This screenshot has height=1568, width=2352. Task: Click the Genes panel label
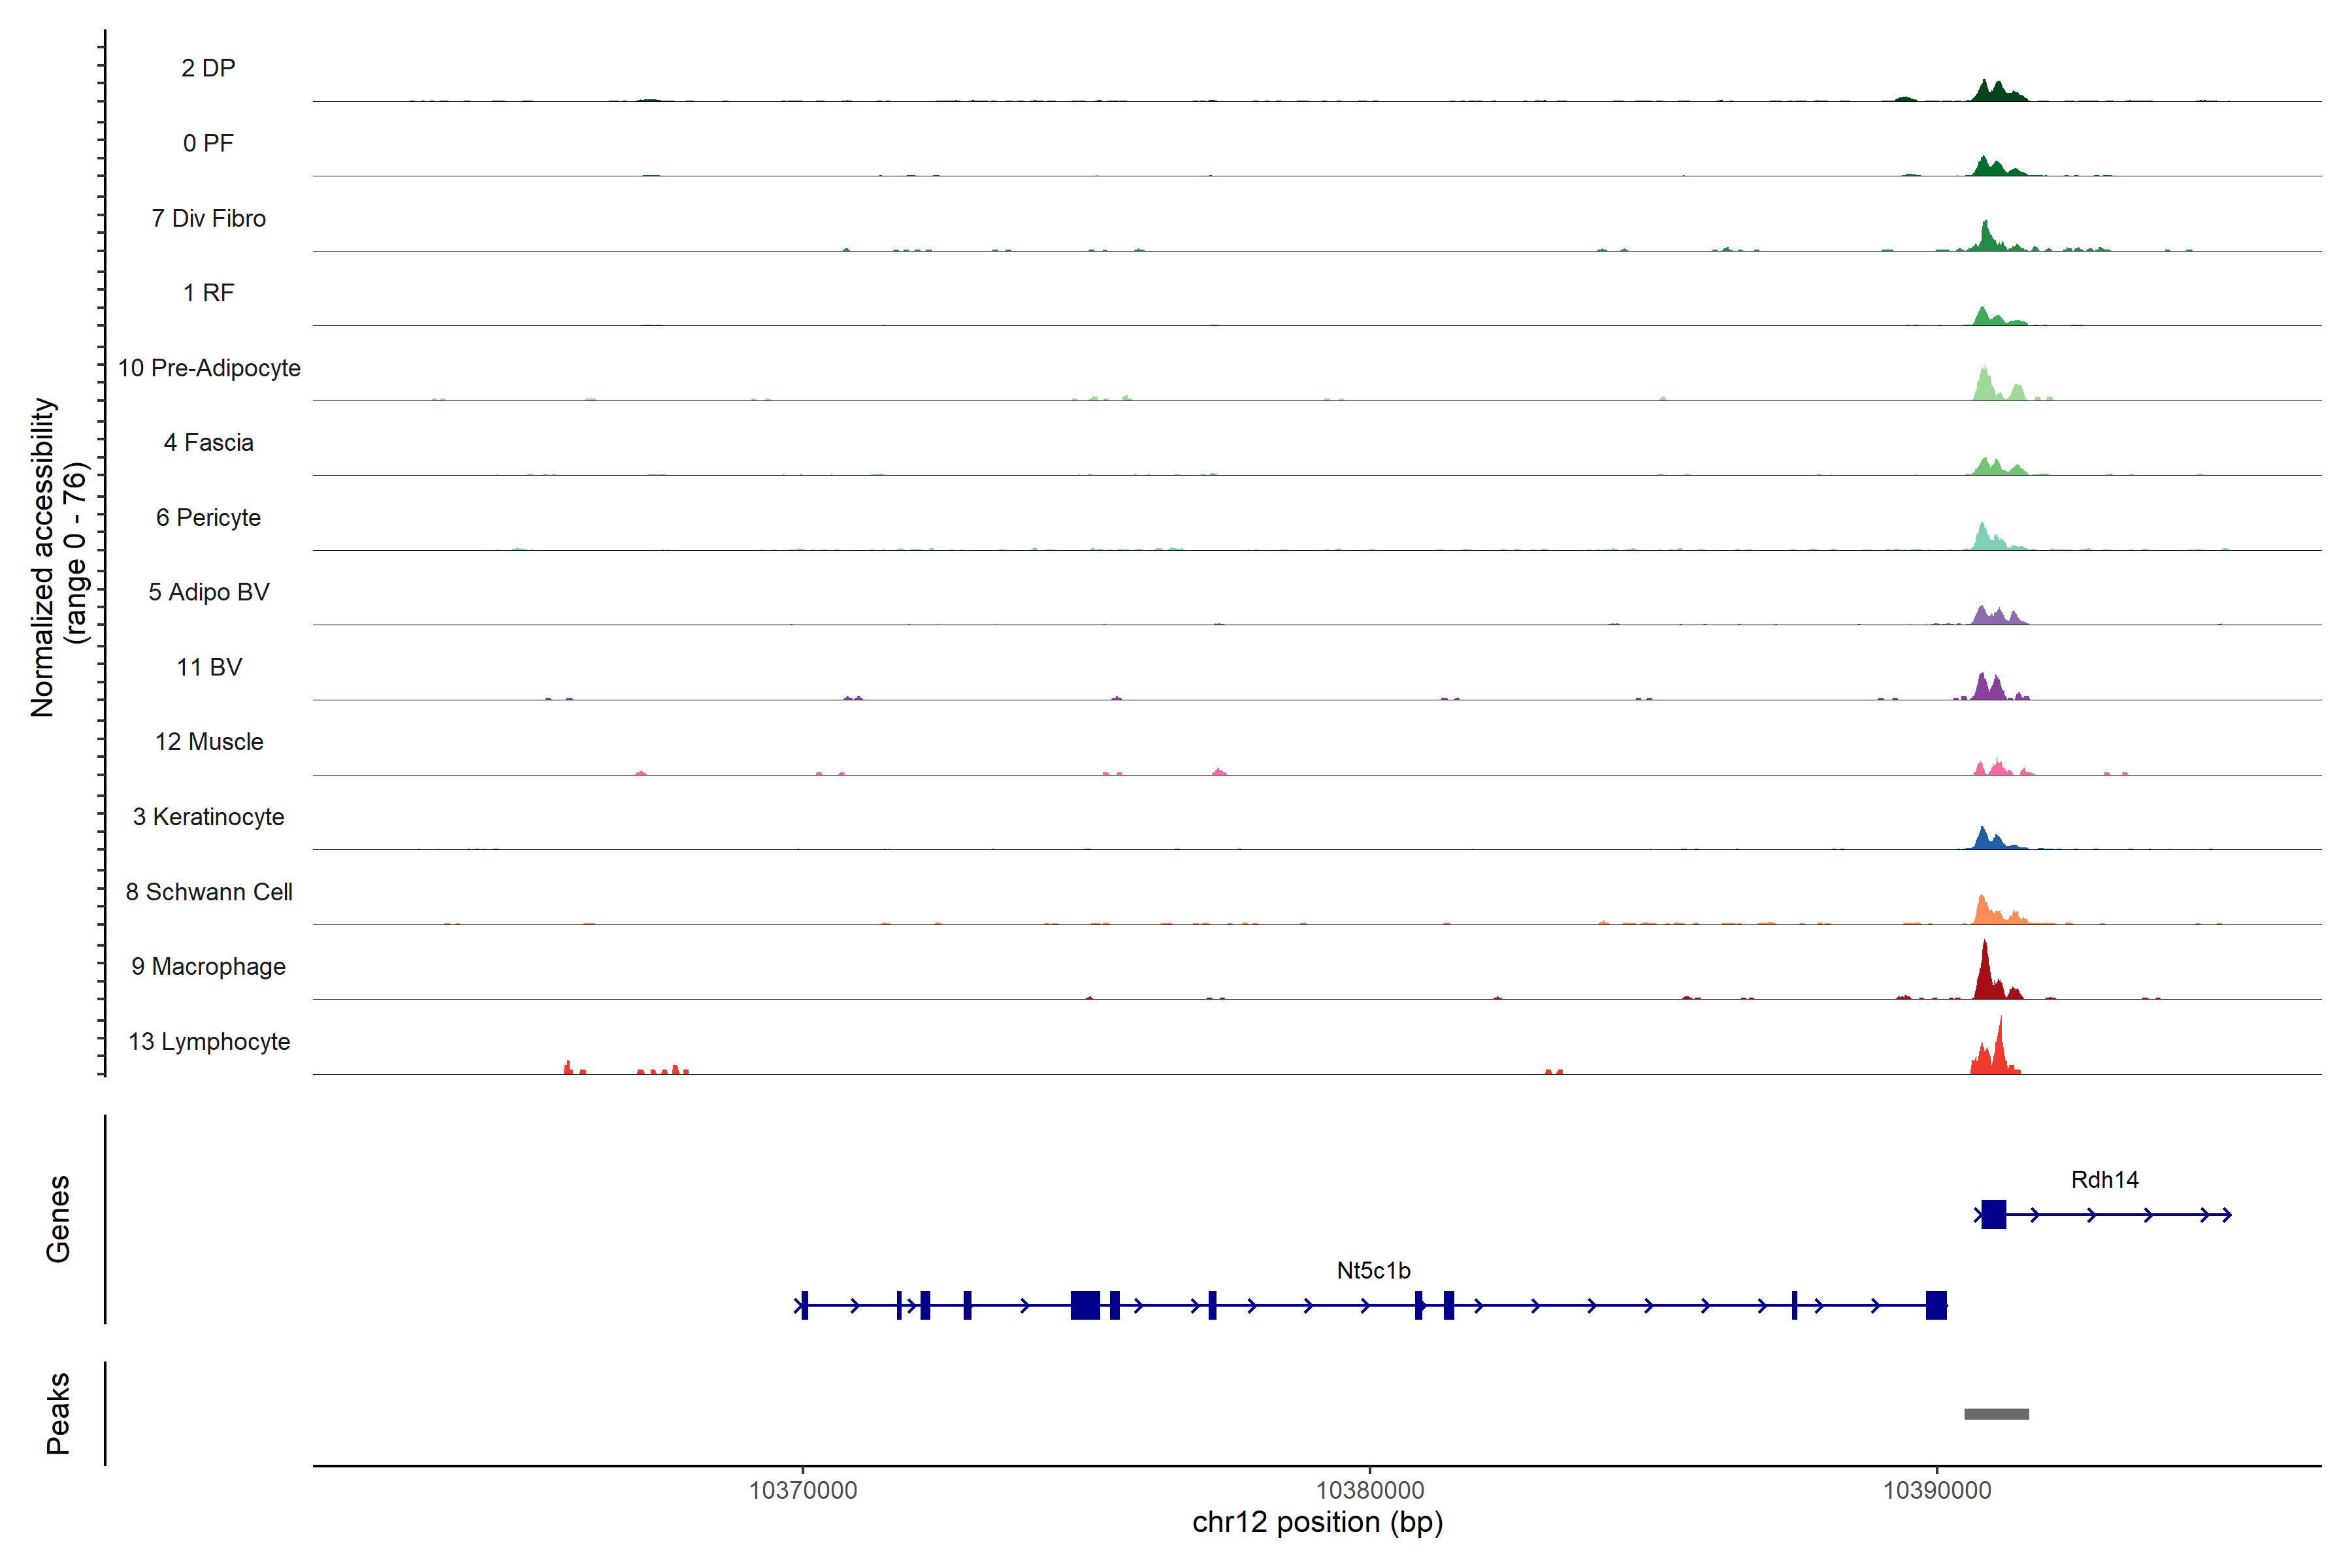(58, 1218)
